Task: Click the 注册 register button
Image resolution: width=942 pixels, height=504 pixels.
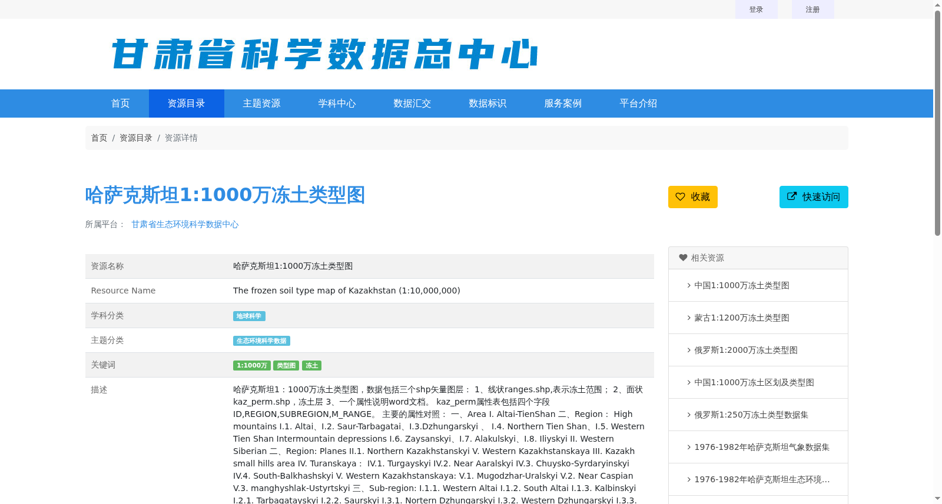Action: 812,9
